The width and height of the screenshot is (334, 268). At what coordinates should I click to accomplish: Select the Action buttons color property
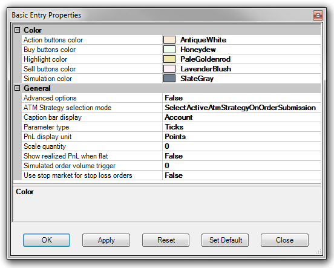pos(92,40)
